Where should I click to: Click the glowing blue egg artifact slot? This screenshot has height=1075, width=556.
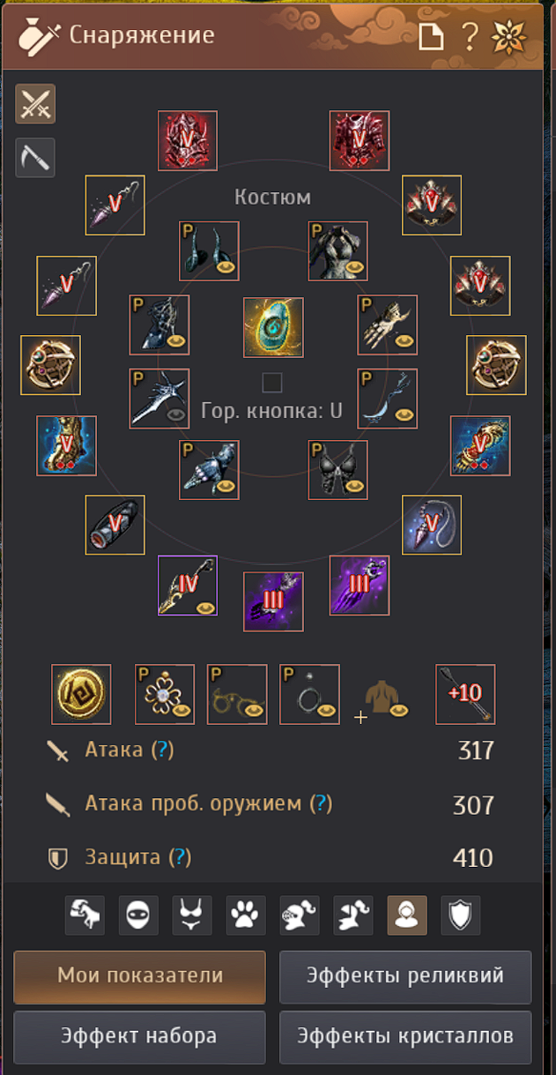coord(273,327)
